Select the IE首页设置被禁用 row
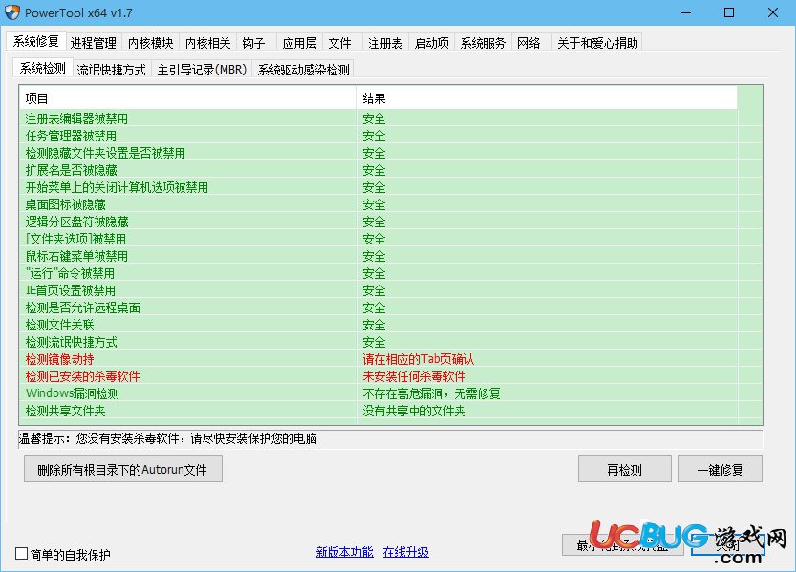The height and width of the screenshot is (572, 796). (378, 290)
